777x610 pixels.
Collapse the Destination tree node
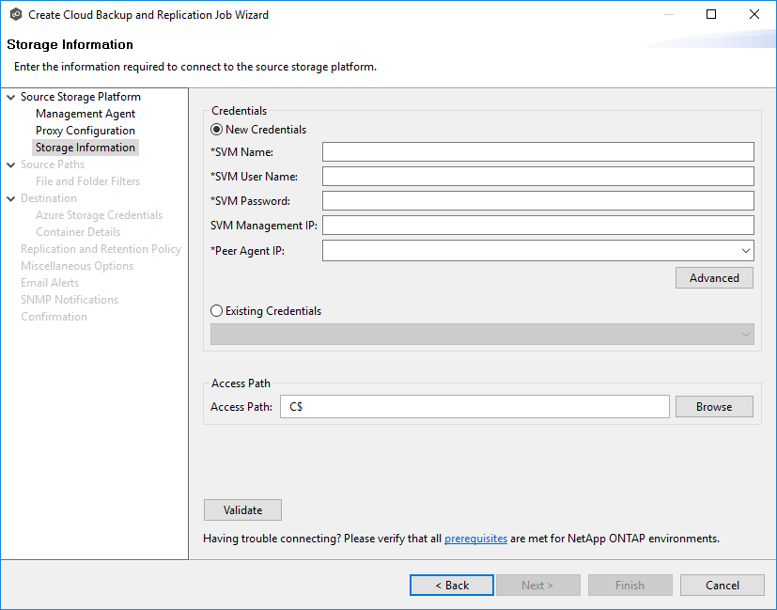coord(11,198)
